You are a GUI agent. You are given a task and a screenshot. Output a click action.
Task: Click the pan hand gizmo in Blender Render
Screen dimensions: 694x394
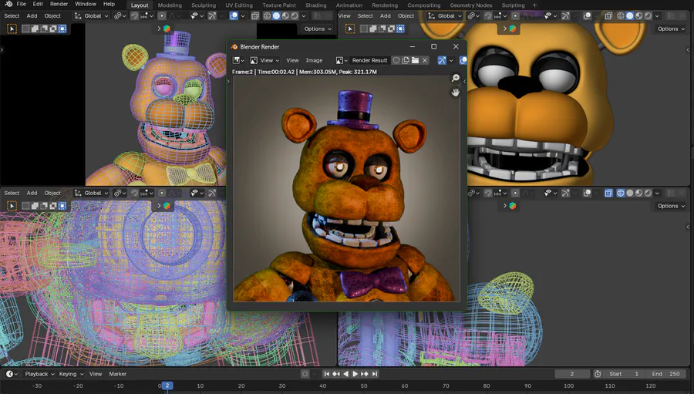[x=455, y=92]
